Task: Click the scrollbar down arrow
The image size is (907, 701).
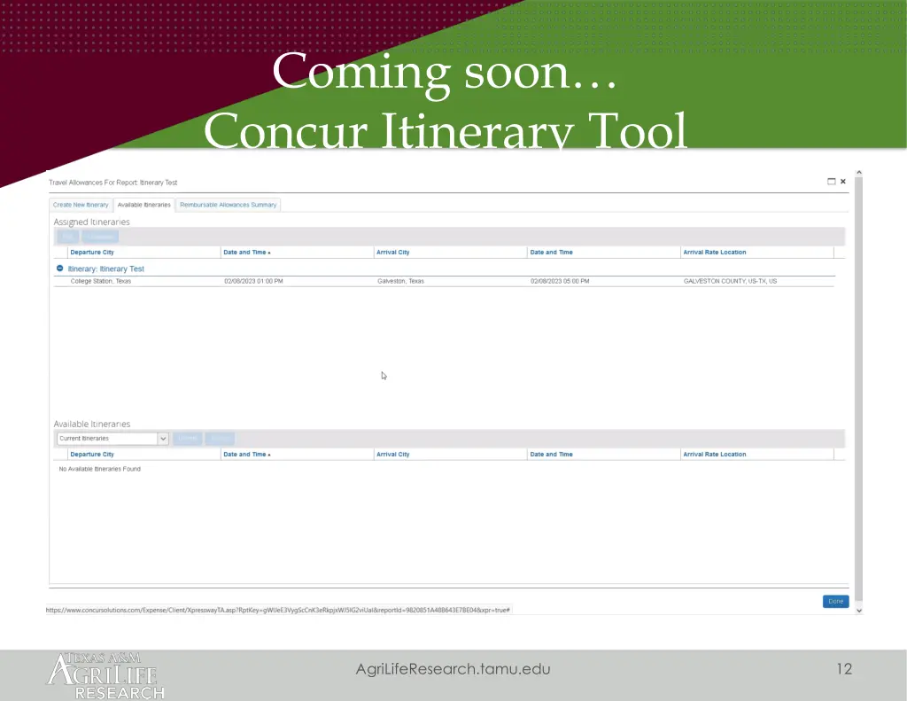Action: pyautogui.click(x=859, y=610)
